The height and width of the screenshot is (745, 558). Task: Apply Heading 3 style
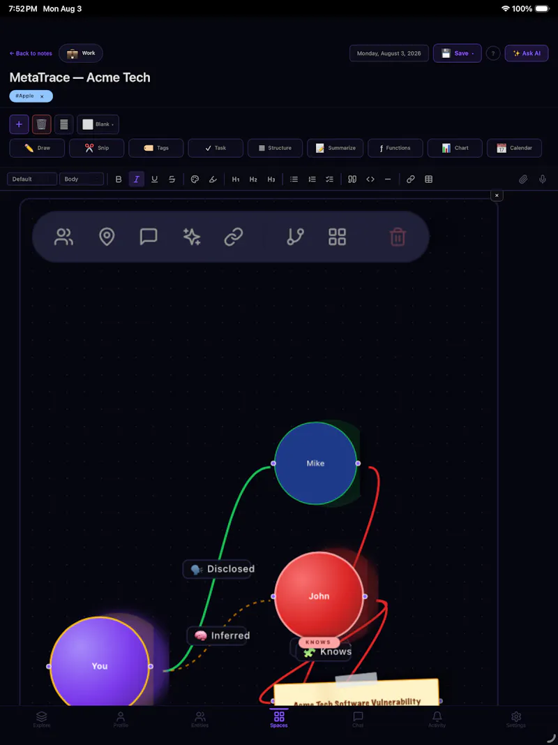[x=271, y=179]
